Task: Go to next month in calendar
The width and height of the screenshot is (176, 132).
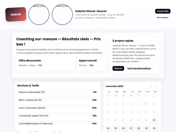Action: tap(156, 86)
